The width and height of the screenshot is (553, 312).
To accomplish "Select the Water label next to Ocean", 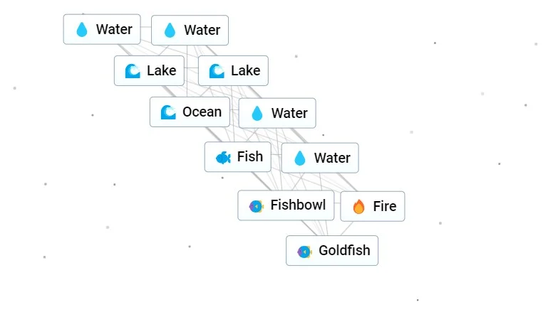I will 289,113.
